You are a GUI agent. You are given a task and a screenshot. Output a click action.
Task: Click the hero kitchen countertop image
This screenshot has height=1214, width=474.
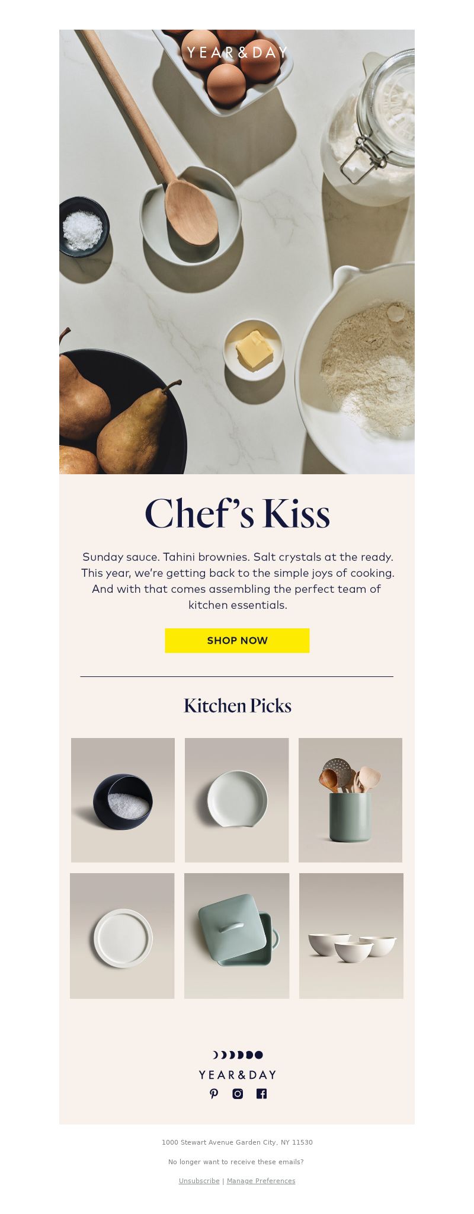pos(237,252)
